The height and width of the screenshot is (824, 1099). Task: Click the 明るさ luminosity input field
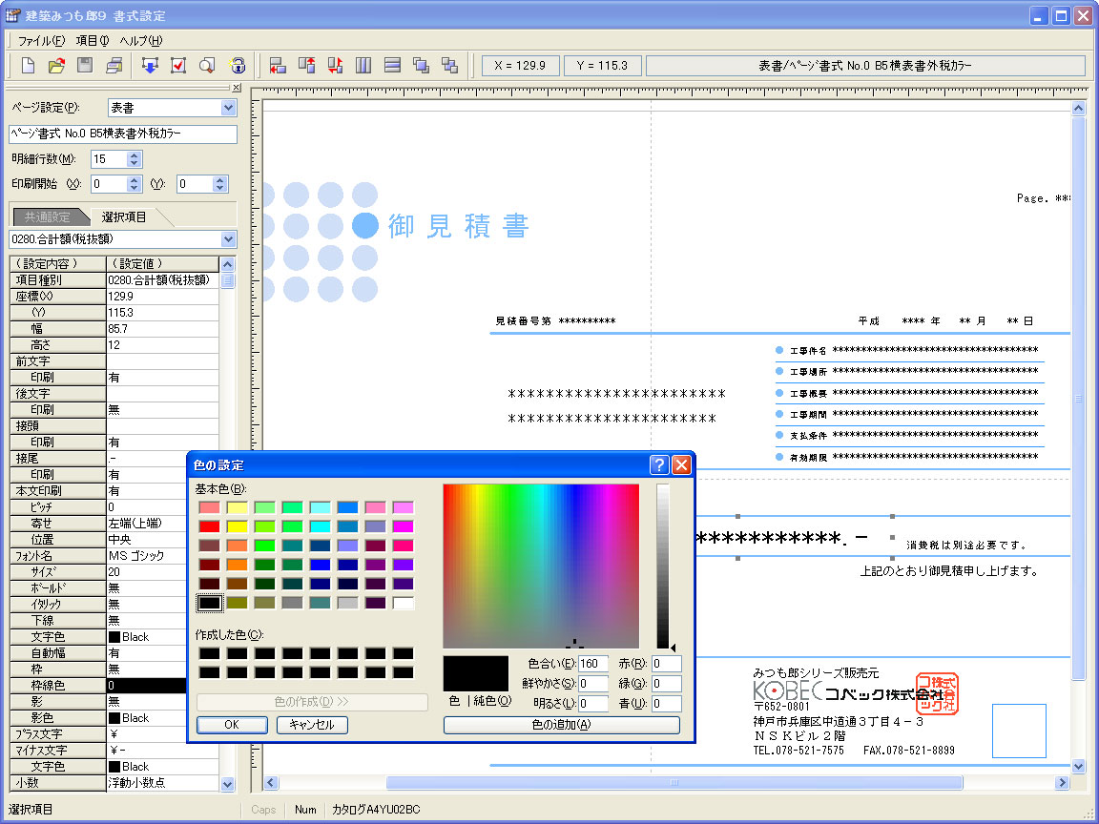593,703
